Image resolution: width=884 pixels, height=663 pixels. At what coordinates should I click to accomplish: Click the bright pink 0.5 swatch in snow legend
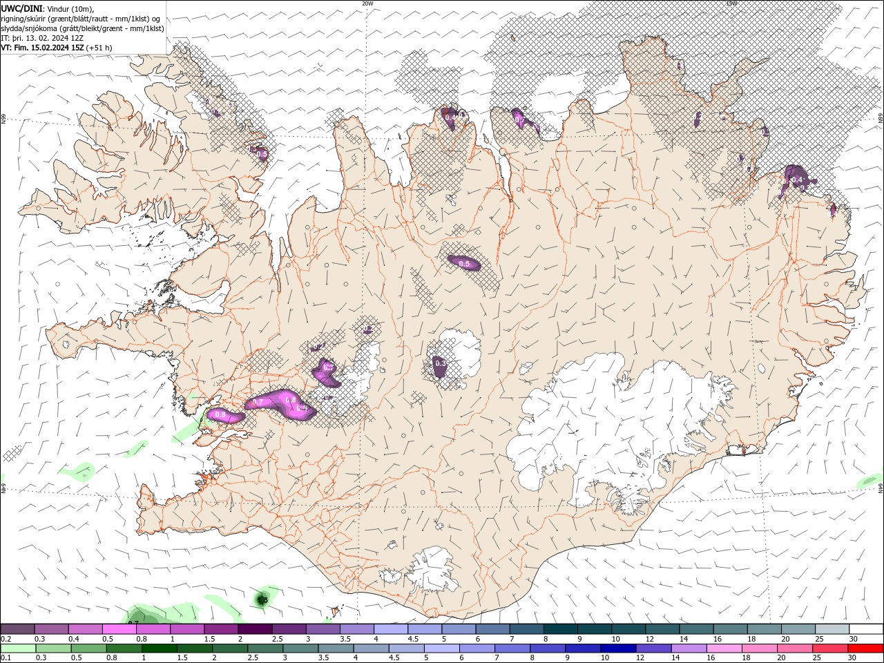click(x=119, y=629)
